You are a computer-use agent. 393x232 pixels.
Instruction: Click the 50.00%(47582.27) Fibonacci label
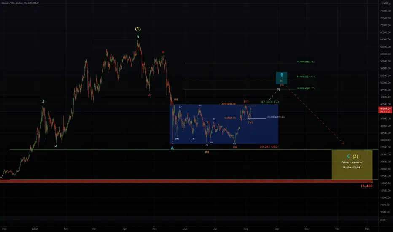point(306,89)
